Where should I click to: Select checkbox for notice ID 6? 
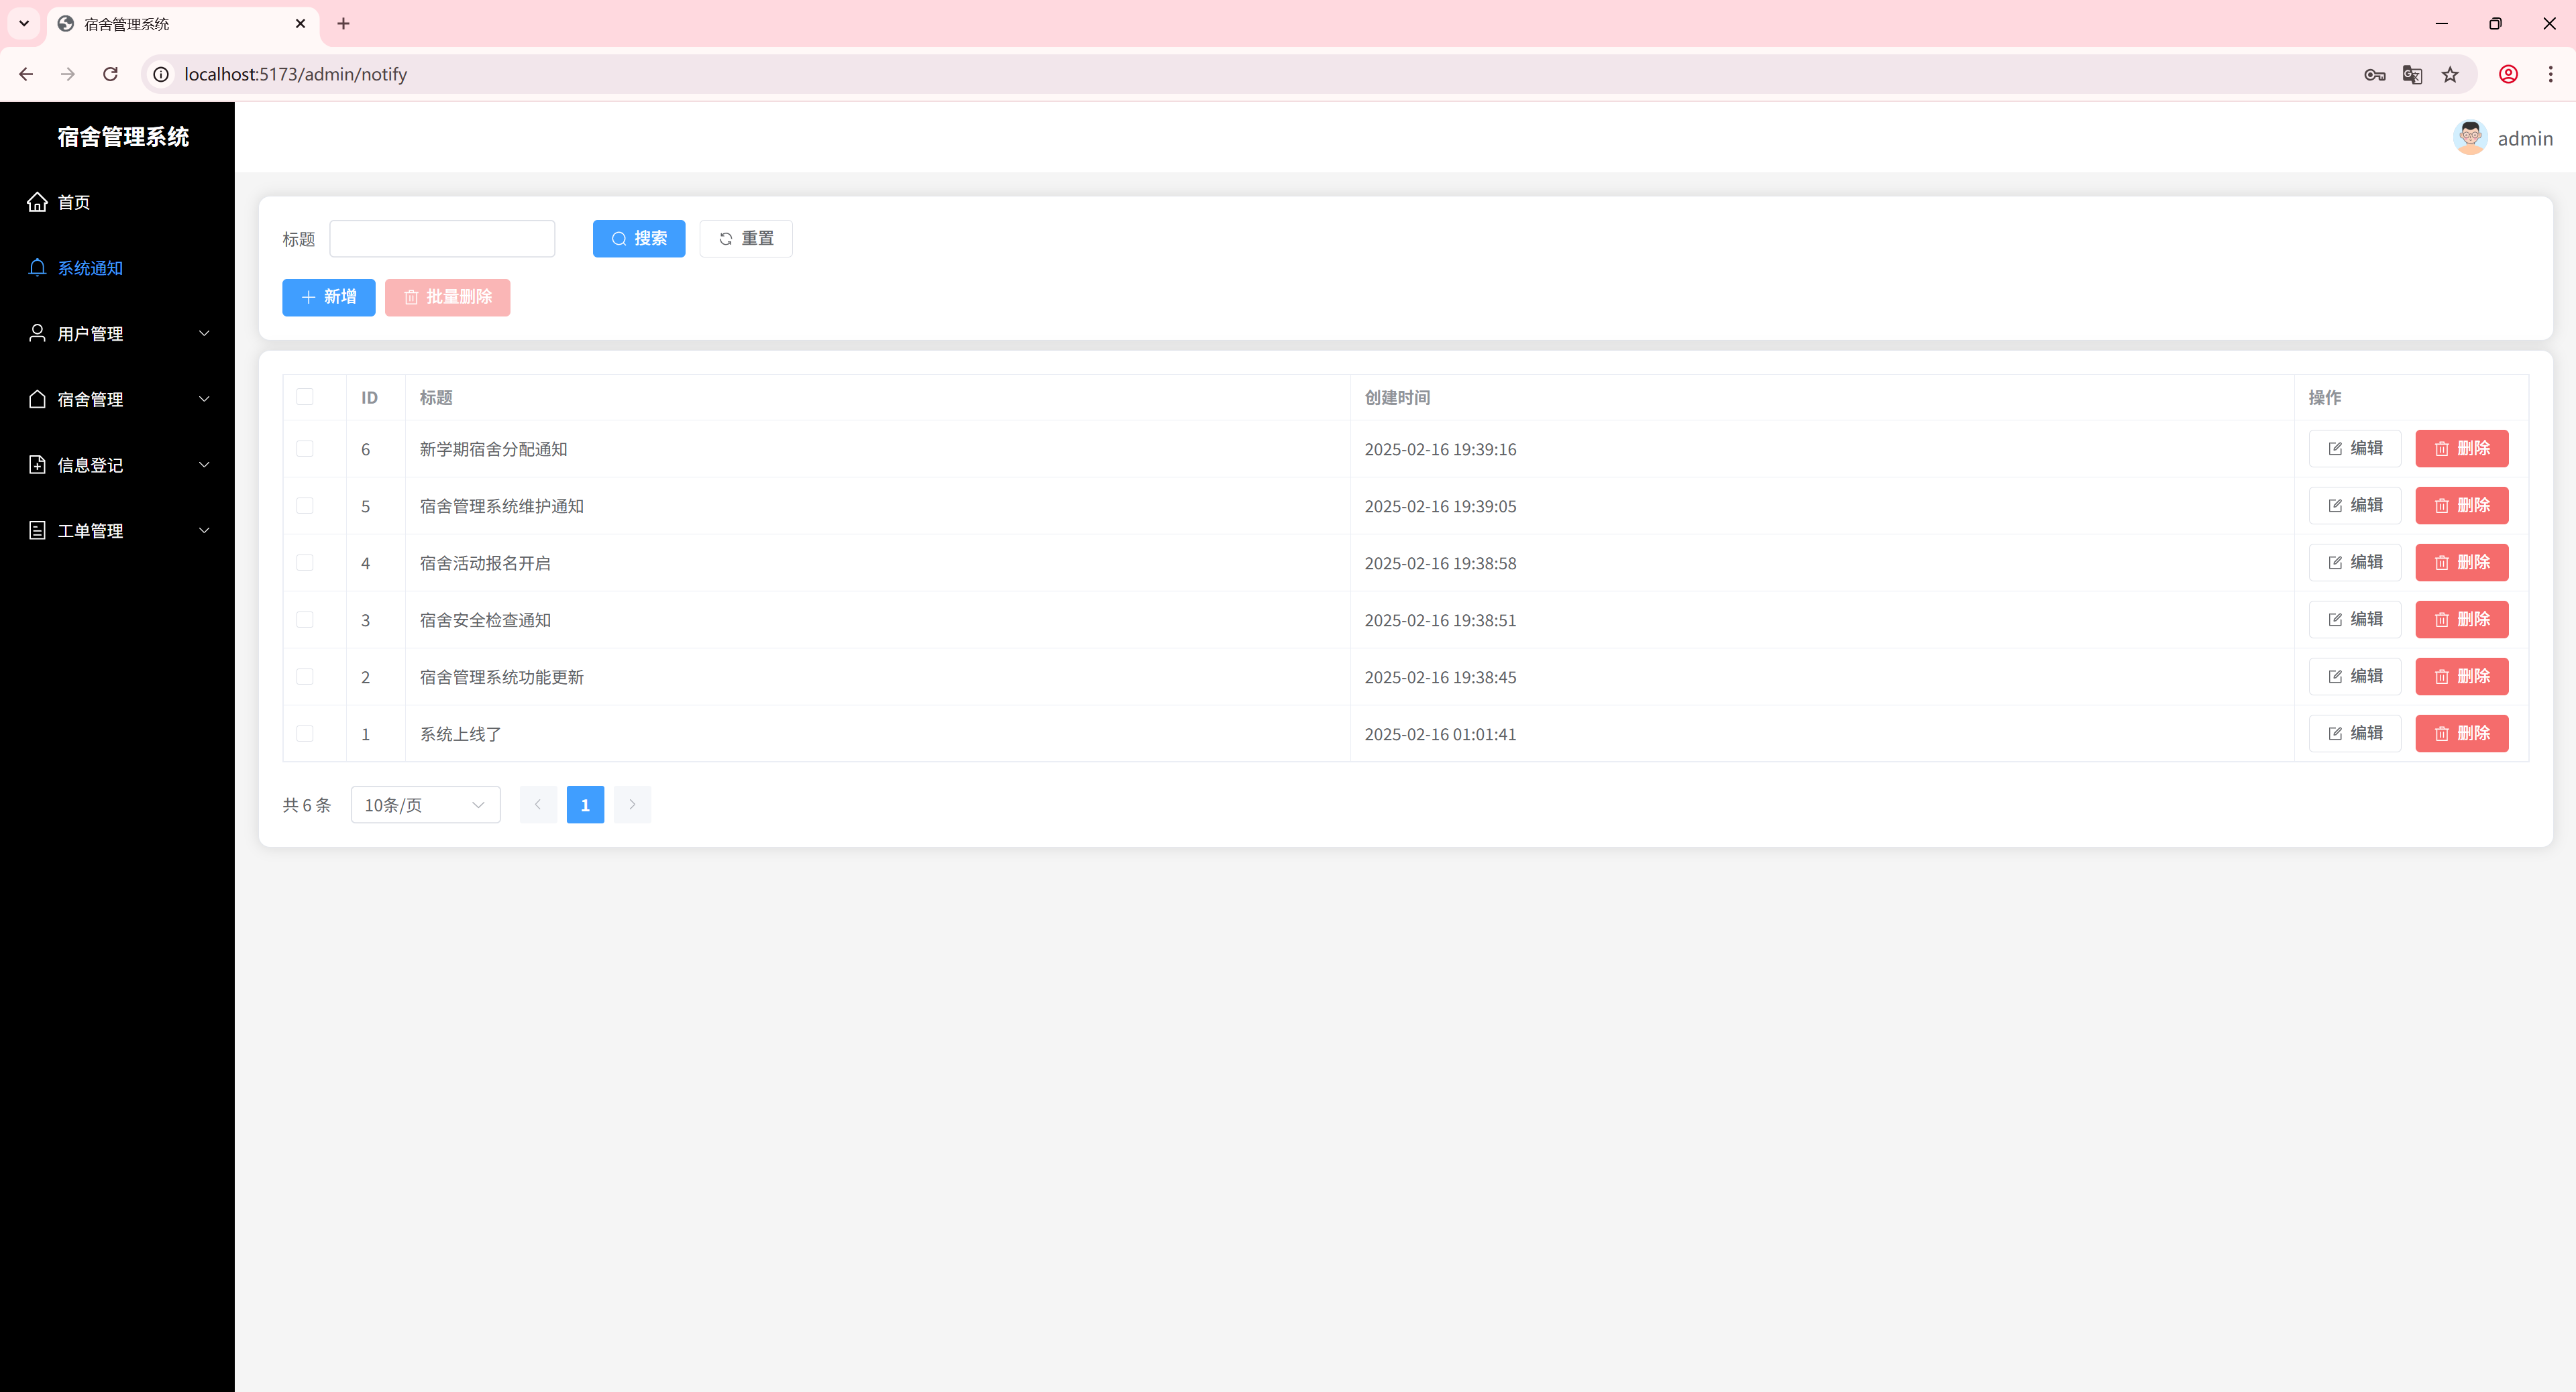coord(305,449)
